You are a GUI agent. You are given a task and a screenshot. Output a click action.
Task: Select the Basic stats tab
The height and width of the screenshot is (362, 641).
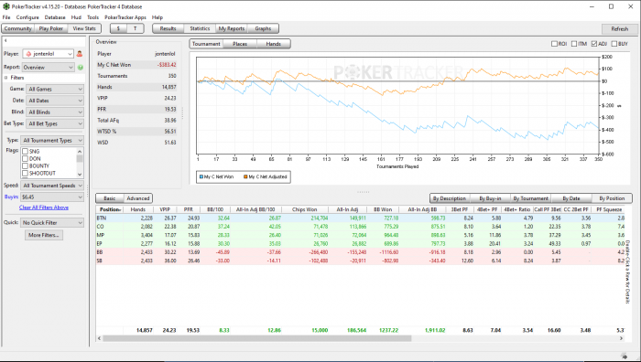[110, 198]
